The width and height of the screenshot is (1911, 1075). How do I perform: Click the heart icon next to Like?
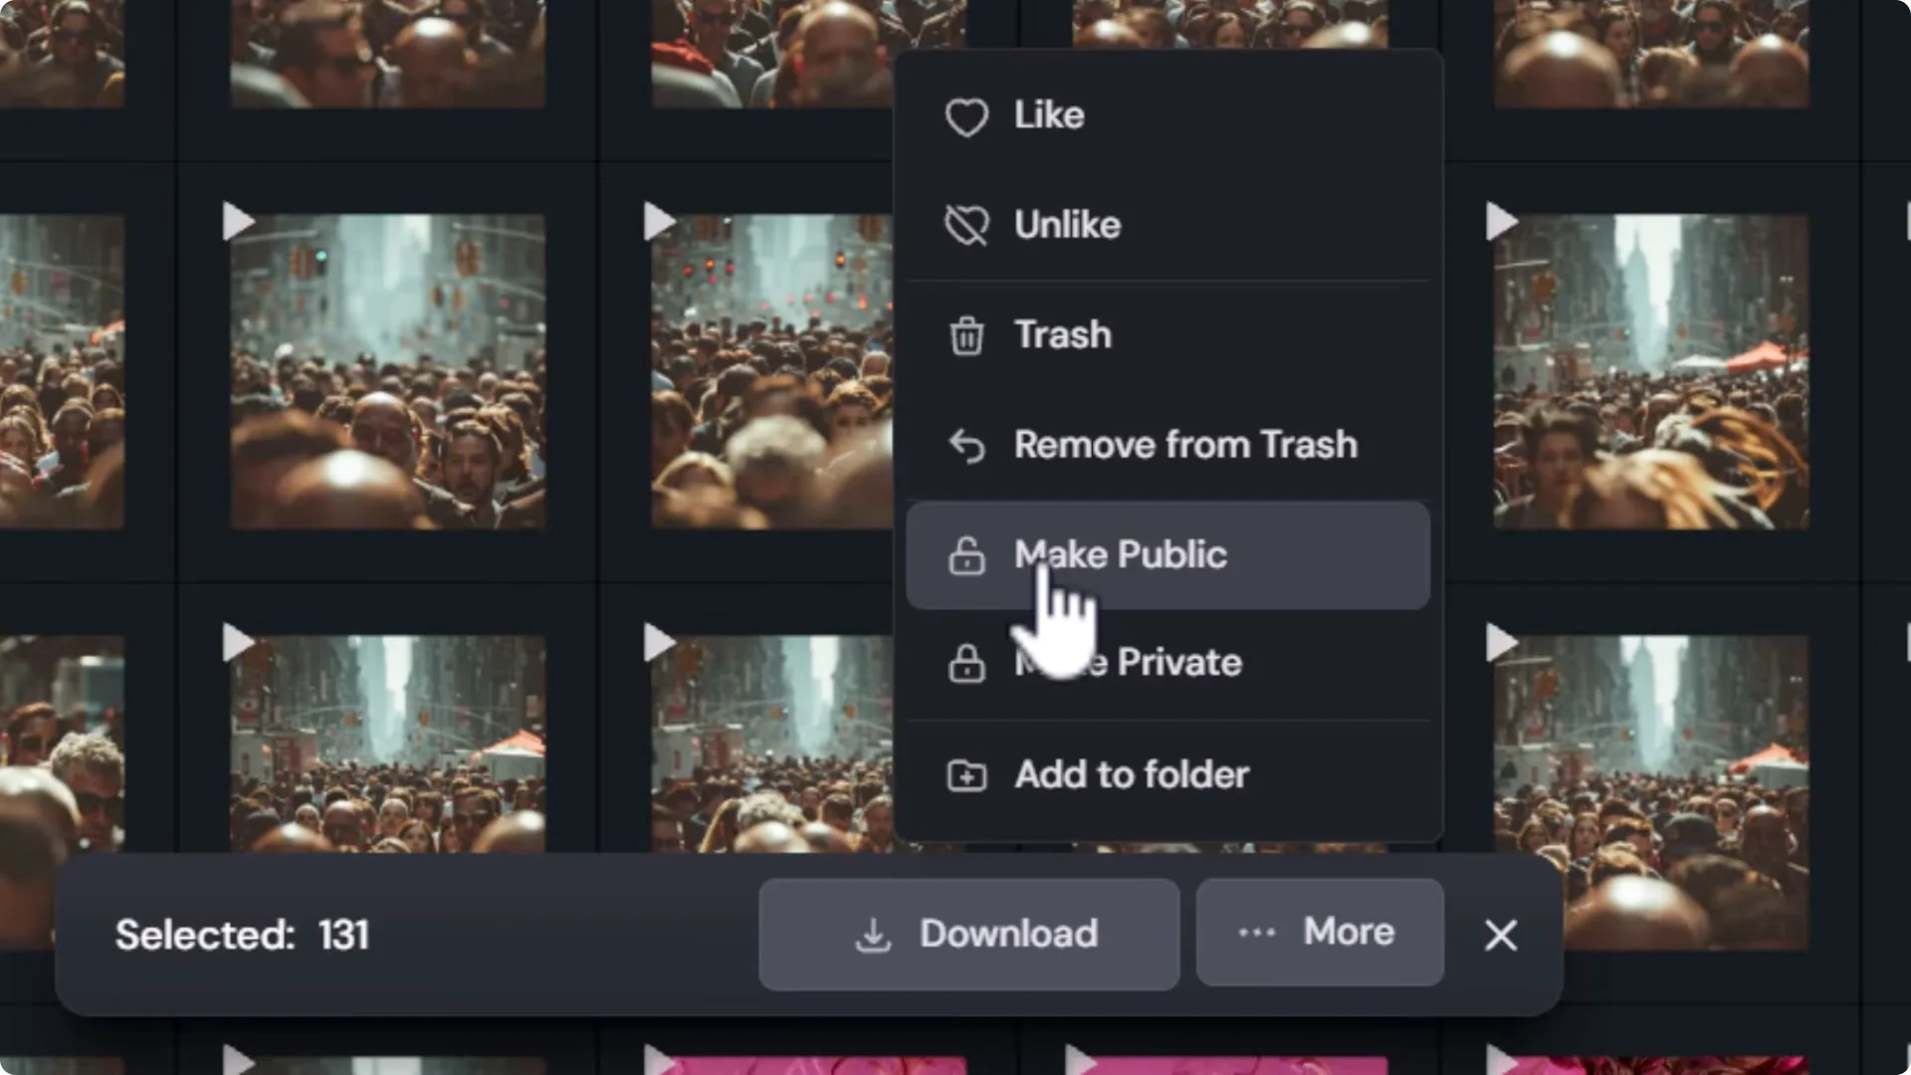965,117
